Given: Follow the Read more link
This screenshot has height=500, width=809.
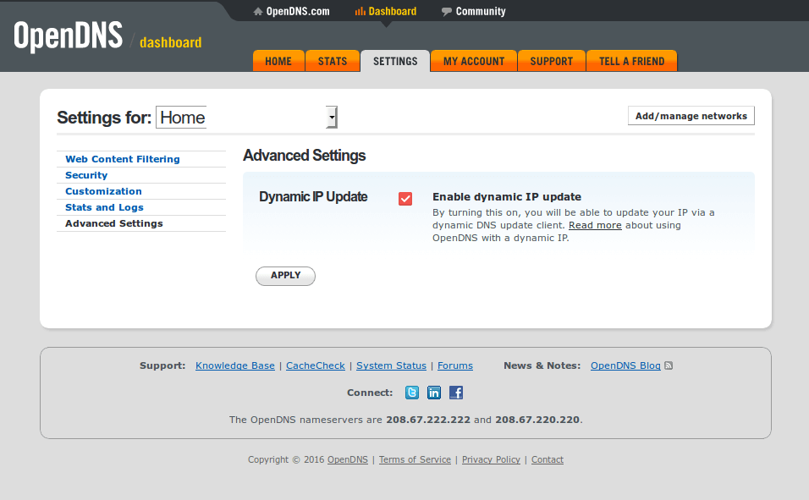Looking at the screenshot, I should point(595,225).
